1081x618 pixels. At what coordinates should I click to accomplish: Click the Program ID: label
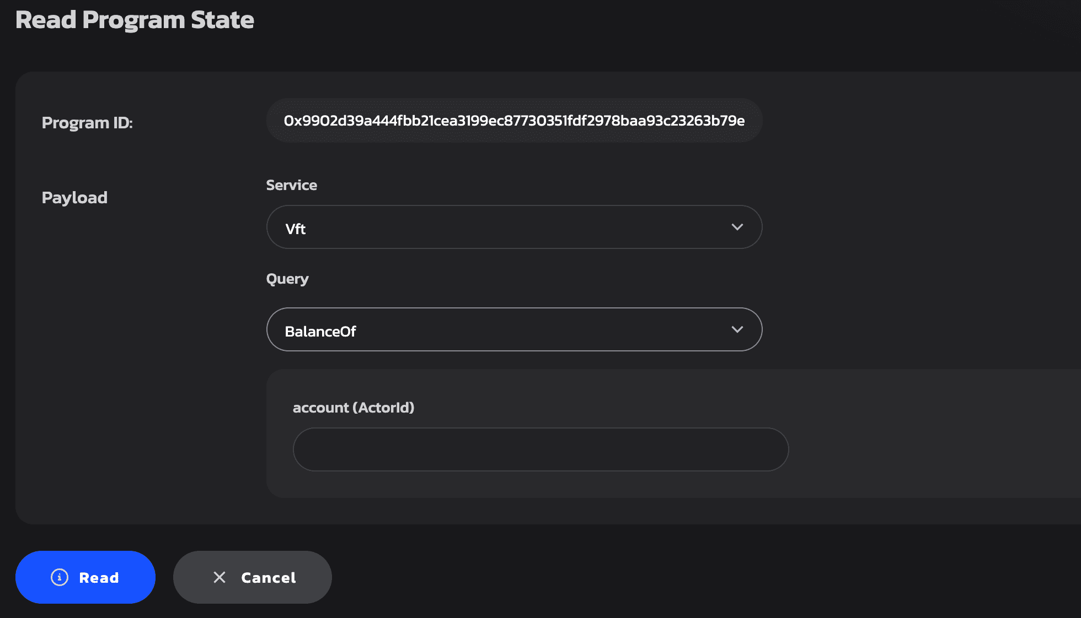87,122
